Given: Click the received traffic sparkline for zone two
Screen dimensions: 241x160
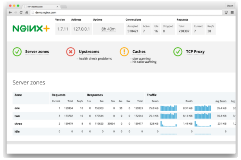Looking at the screenshot, I should point(203,116).
